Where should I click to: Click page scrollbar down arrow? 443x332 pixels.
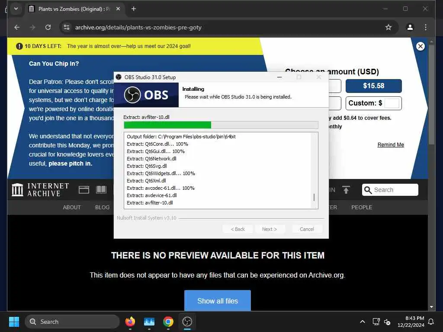click(431, 307)
